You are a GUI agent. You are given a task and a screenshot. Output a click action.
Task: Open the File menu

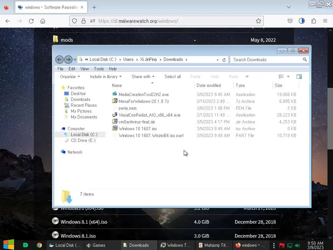60,69
